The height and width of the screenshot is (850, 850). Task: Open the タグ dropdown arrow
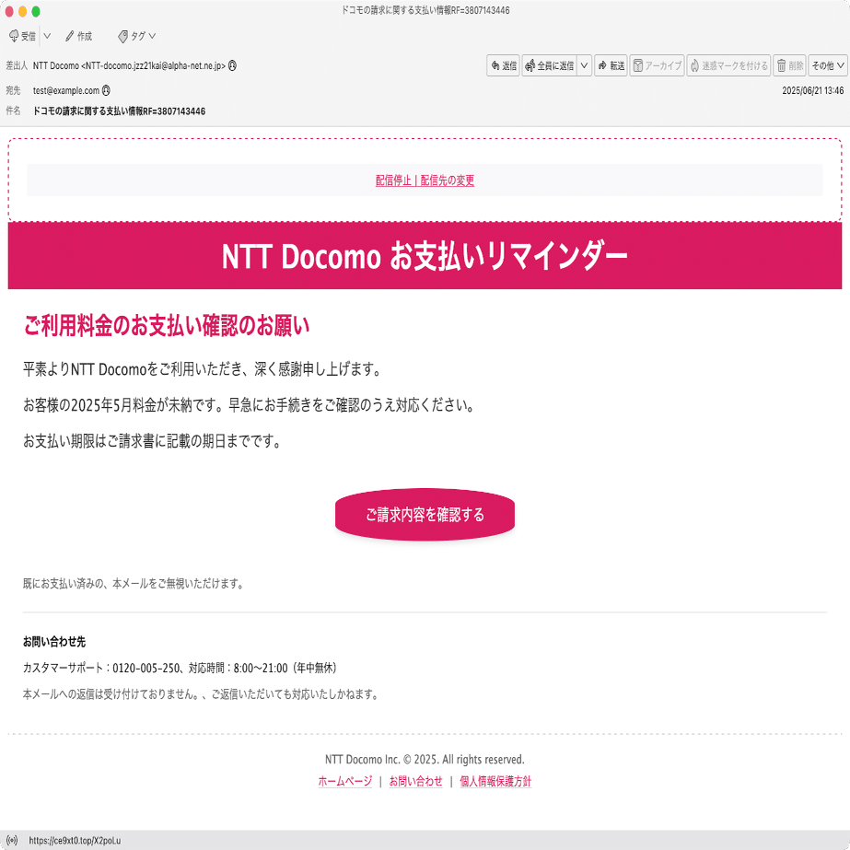tap(150, 36)
